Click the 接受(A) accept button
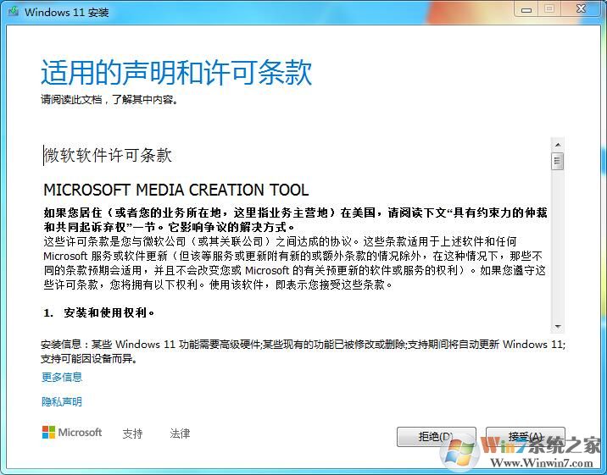This screenshot has height=475, width=607. (x=526, y=437)
